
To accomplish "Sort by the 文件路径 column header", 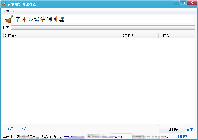I will (62, 35).
